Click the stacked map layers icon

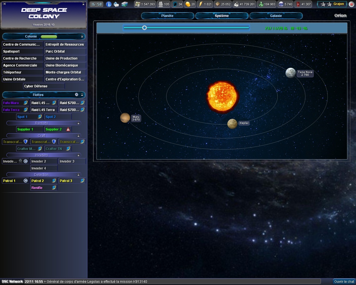pos(125,4)
